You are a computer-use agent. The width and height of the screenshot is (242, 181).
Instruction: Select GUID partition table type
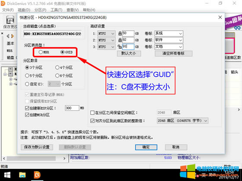67,52
